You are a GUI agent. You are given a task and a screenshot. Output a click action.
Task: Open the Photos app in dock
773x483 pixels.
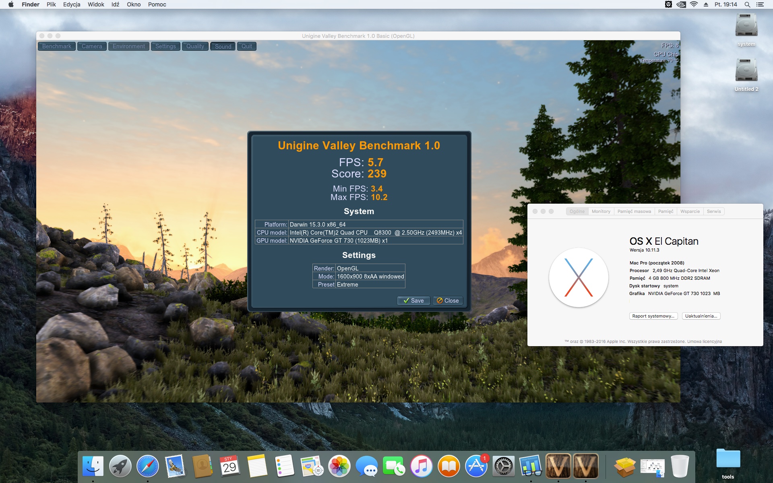tap(339, 466)
